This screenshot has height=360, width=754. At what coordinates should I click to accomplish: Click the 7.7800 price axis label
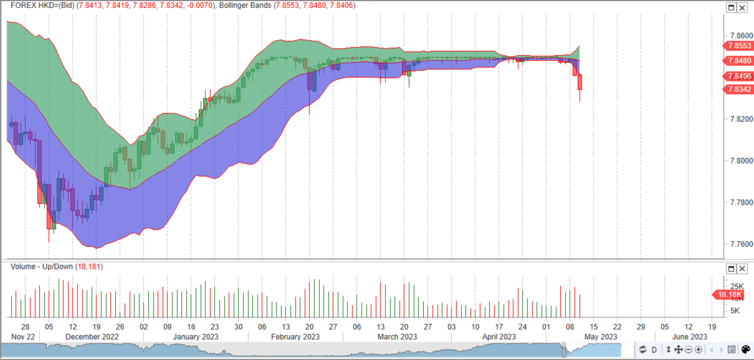point(742,202)
